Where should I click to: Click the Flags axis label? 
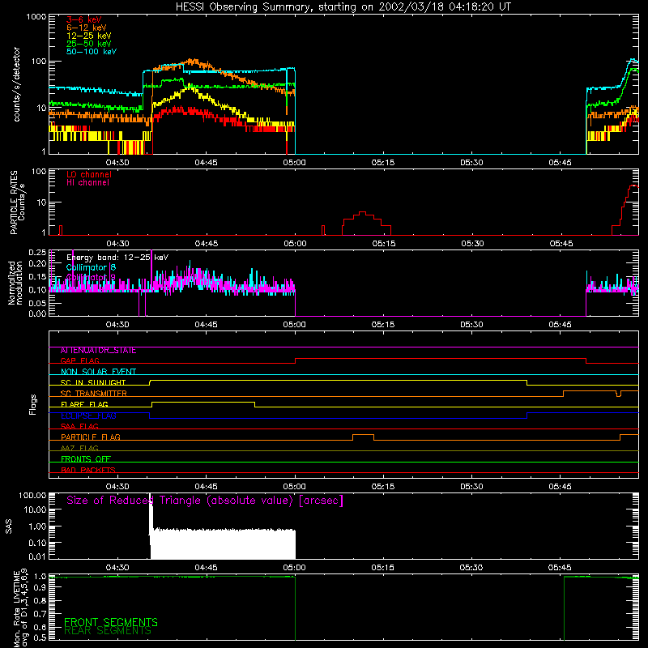(33, 404)
